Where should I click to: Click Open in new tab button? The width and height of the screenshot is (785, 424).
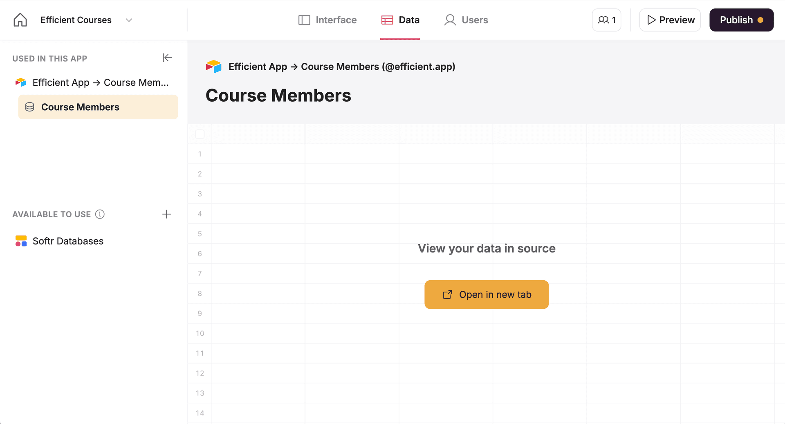click(x=487, y=295)
